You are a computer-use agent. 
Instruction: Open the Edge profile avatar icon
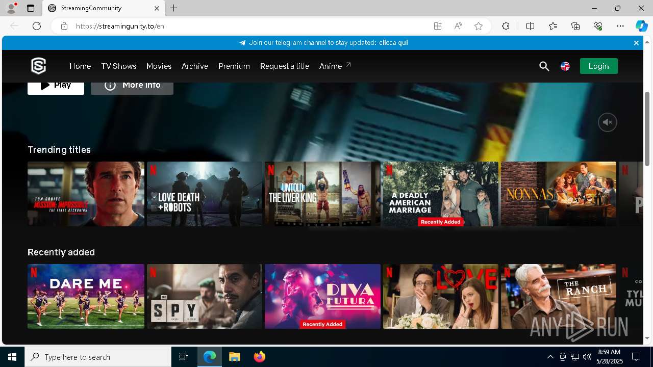pyautogui.click(x=11, y=8)
